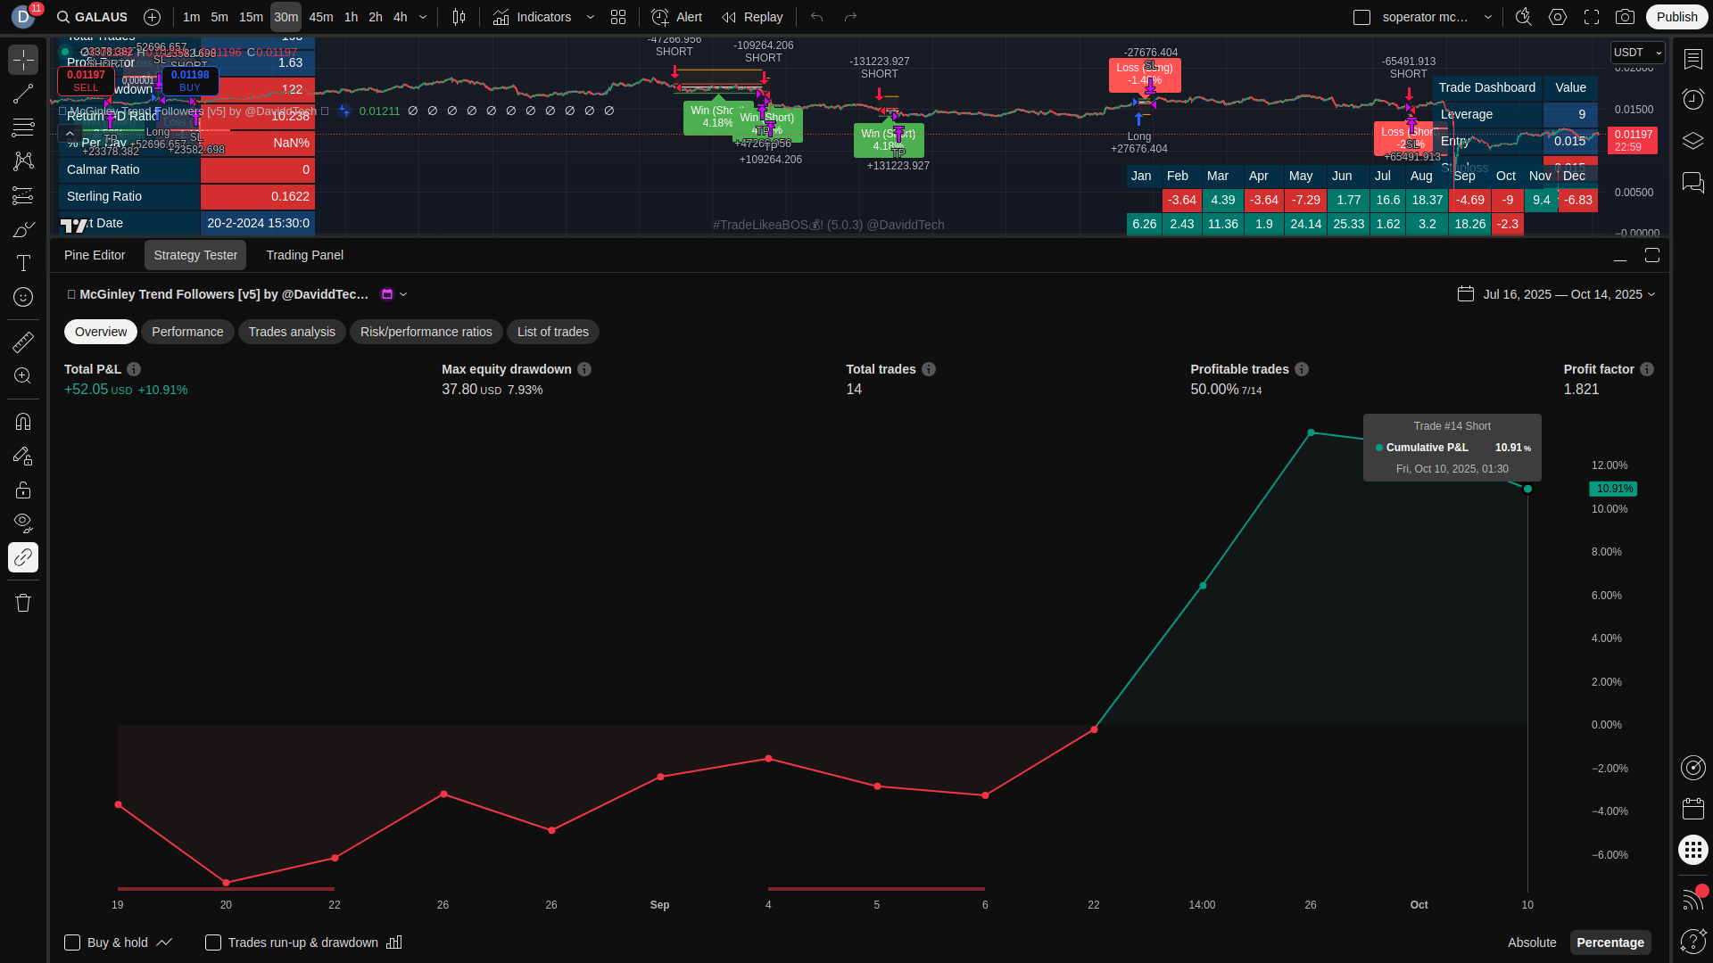Screen dimensions: 1713x963
Task: Open the Text annotation tool
Action: [x=23, y=263]
